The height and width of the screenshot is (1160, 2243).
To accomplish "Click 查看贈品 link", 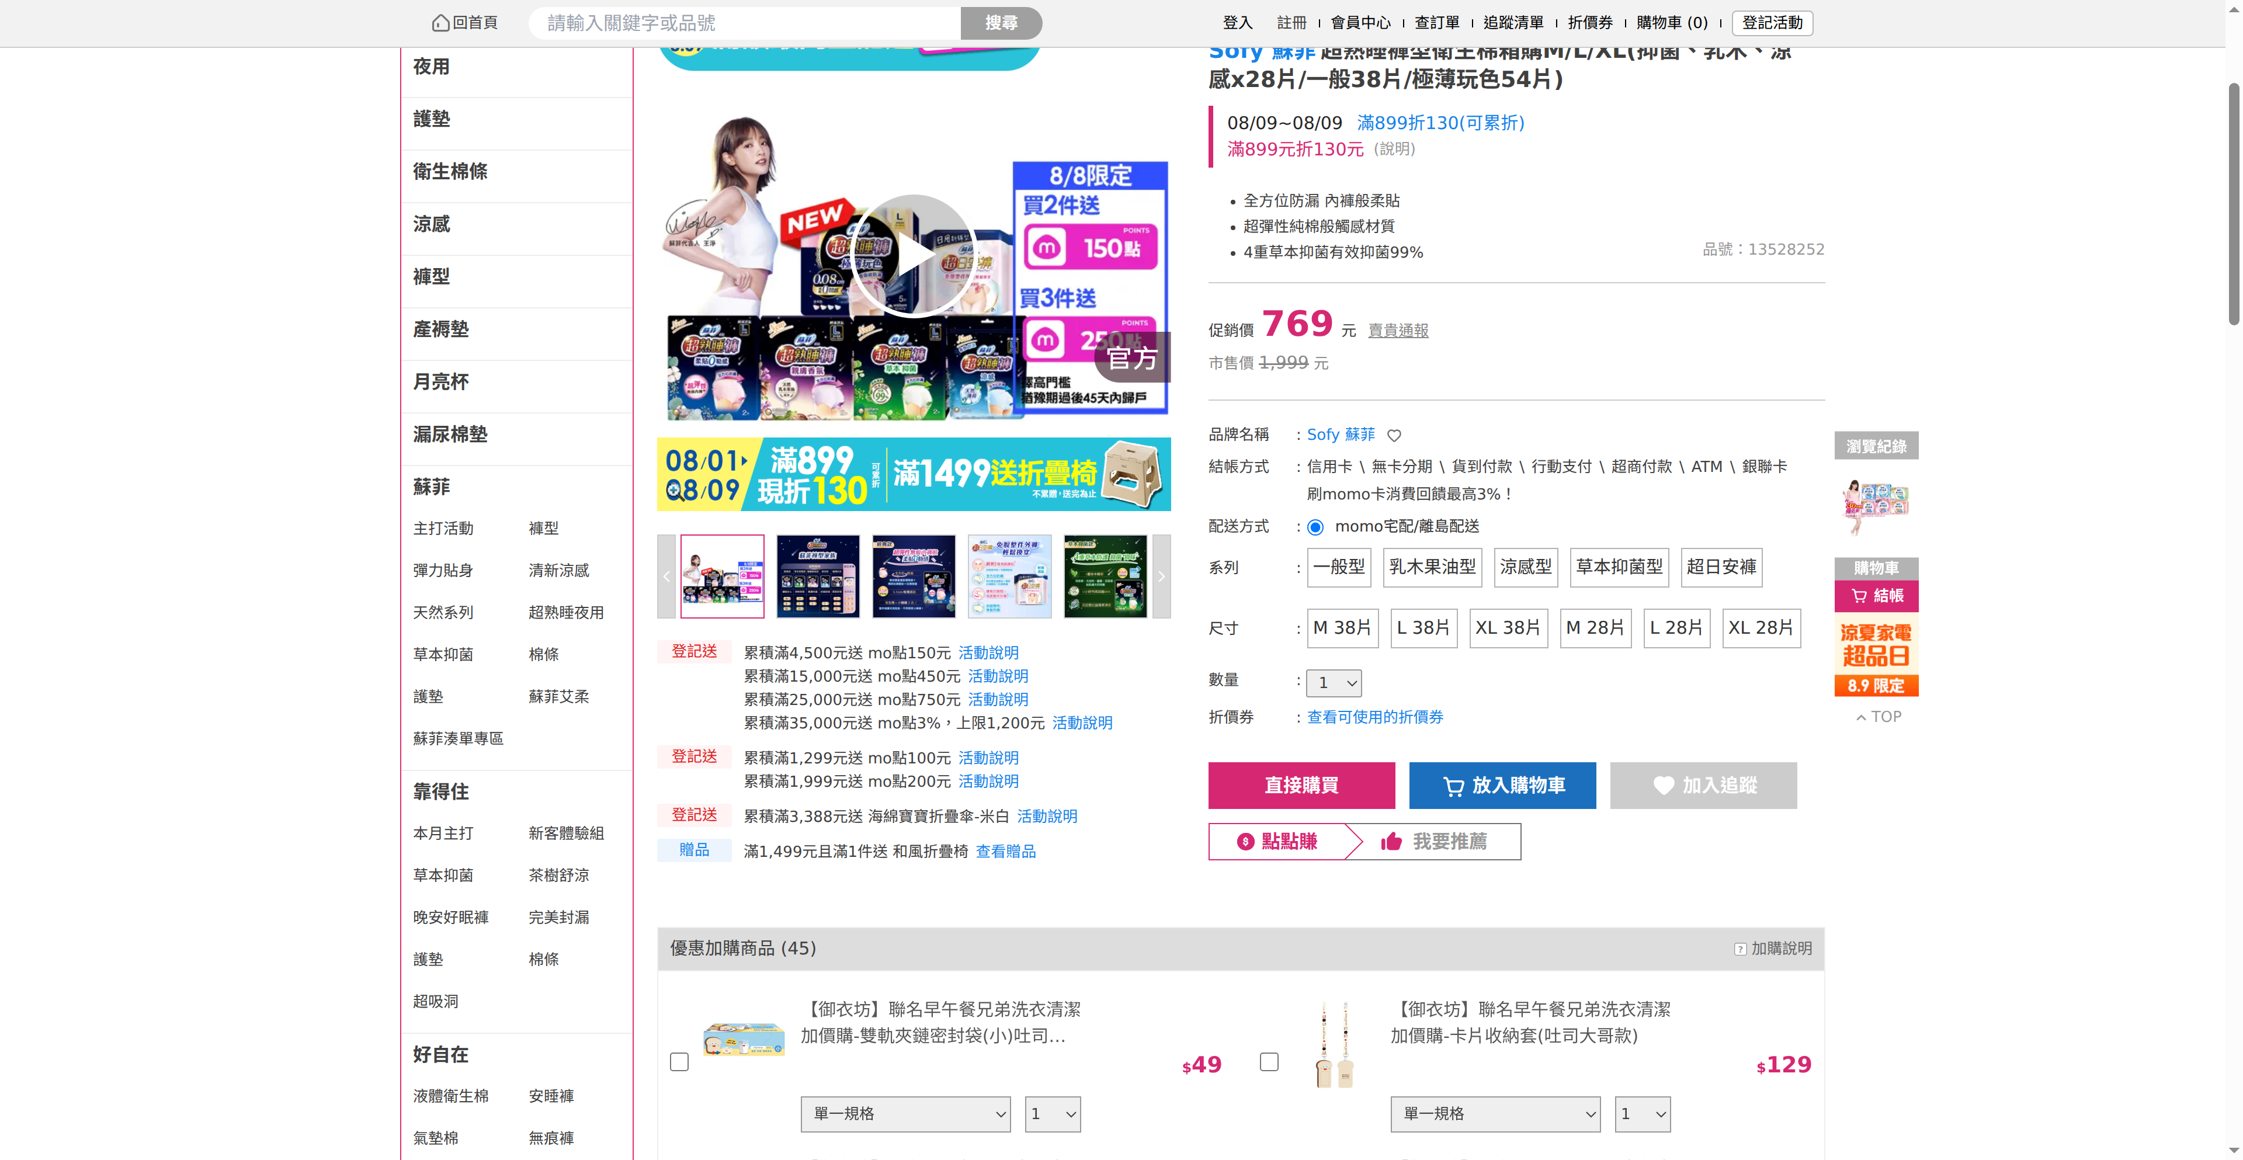I will point(1006,852).
